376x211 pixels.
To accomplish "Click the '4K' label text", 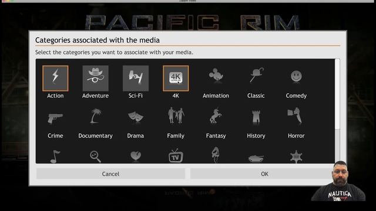I will coord(176,96).
